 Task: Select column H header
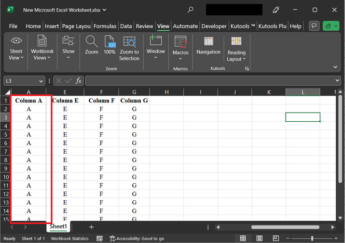pyautogui.click(x=166, y=92)
